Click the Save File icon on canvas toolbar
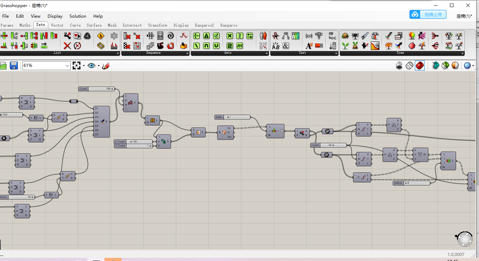 click(x=13, y=66)
